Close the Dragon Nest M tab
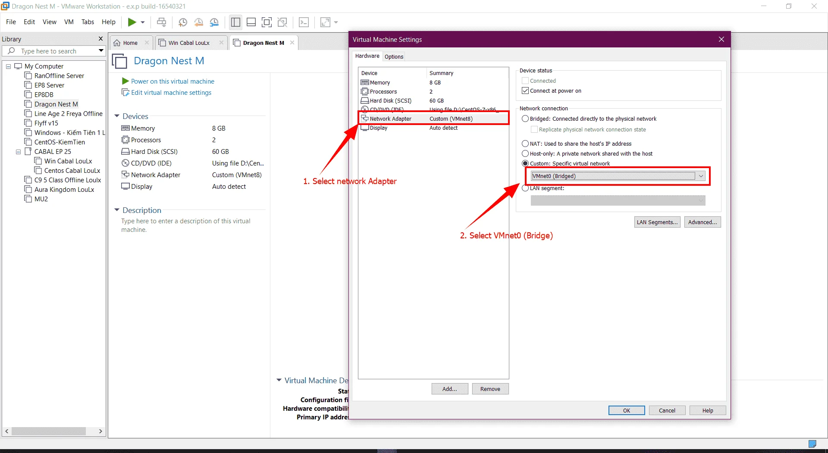Screen dimensions: 828x453 (292, 43)
